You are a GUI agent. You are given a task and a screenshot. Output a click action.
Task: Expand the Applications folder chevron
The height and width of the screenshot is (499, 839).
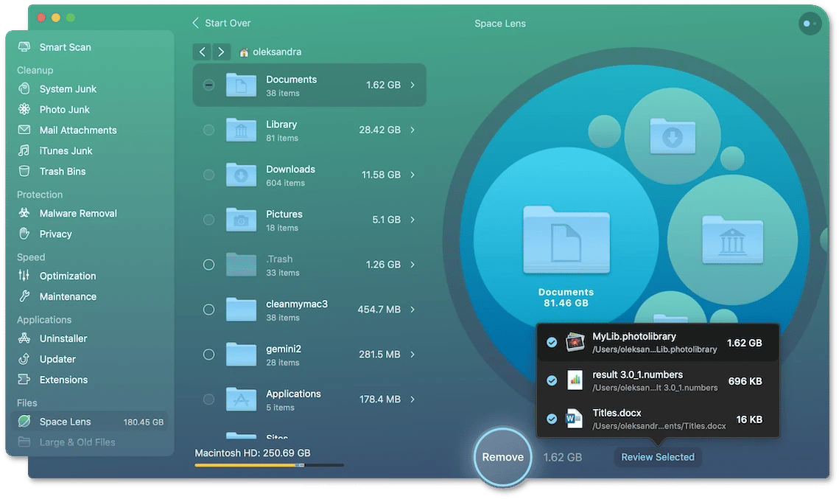pos(413,399)
